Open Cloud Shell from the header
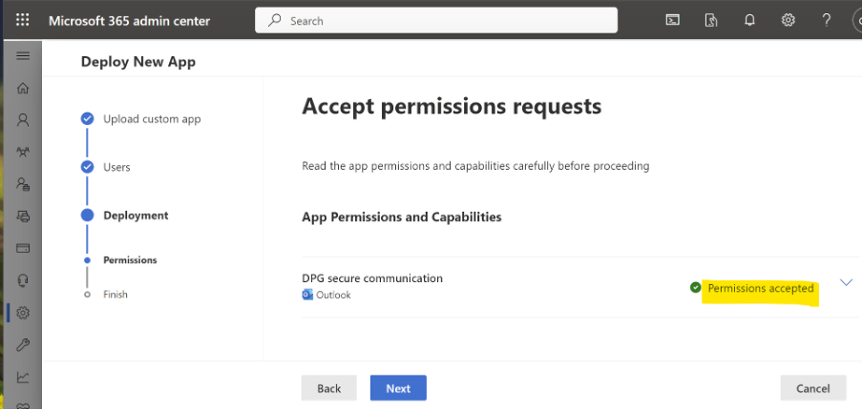This screenshot has height=410, width=863. 673,20
